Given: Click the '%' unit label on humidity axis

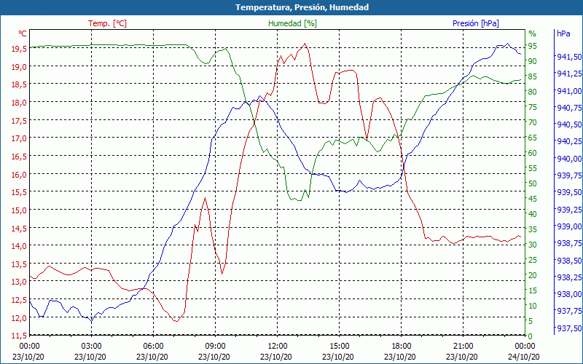Looking at the screenshot, I should click(533, 33).
